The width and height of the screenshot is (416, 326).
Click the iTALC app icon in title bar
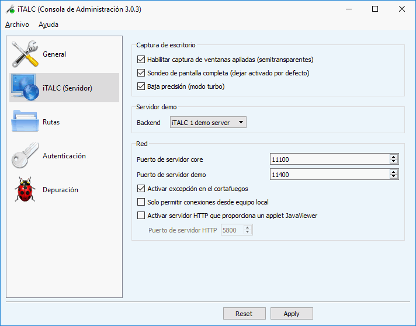coord(10,9)
